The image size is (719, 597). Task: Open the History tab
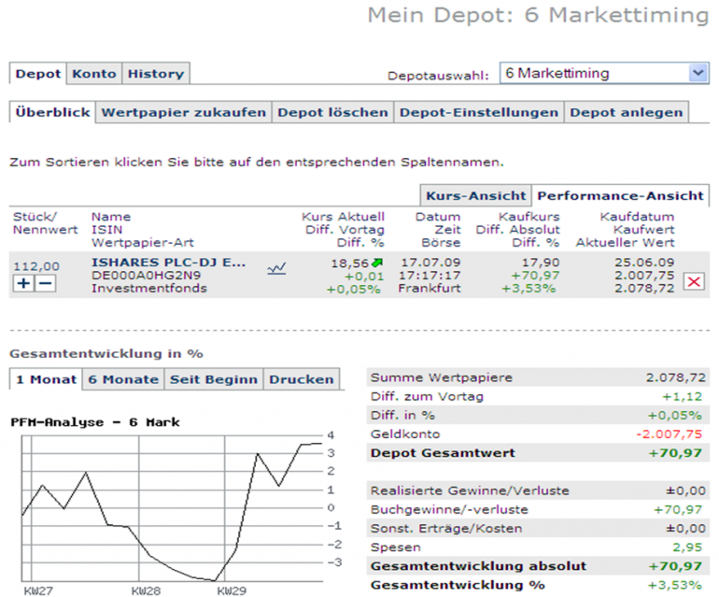point(156,74)
